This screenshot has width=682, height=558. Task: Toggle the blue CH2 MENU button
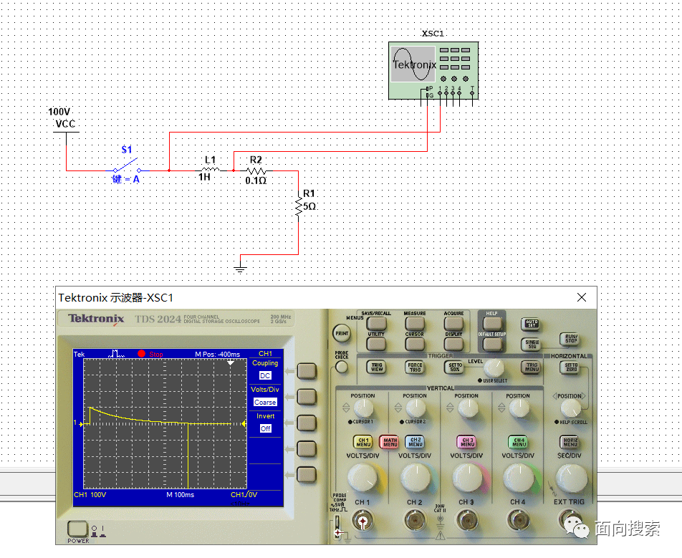tap(415, 442)
